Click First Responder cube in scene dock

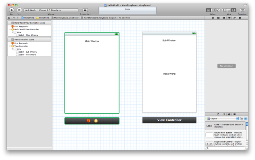click(88, 121)
